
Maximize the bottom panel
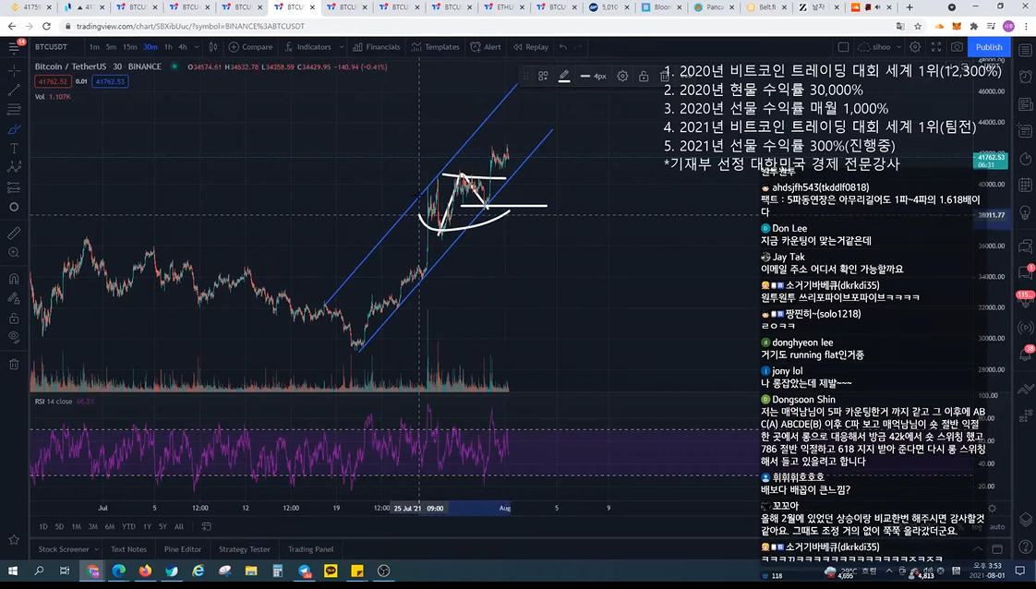(997, 548)
